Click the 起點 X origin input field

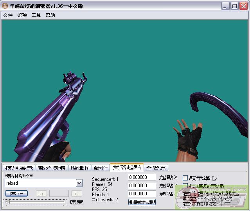click(x=142, y=177)
